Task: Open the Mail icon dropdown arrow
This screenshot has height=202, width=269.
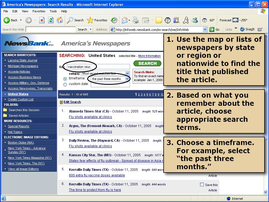Action: point(129,20)
